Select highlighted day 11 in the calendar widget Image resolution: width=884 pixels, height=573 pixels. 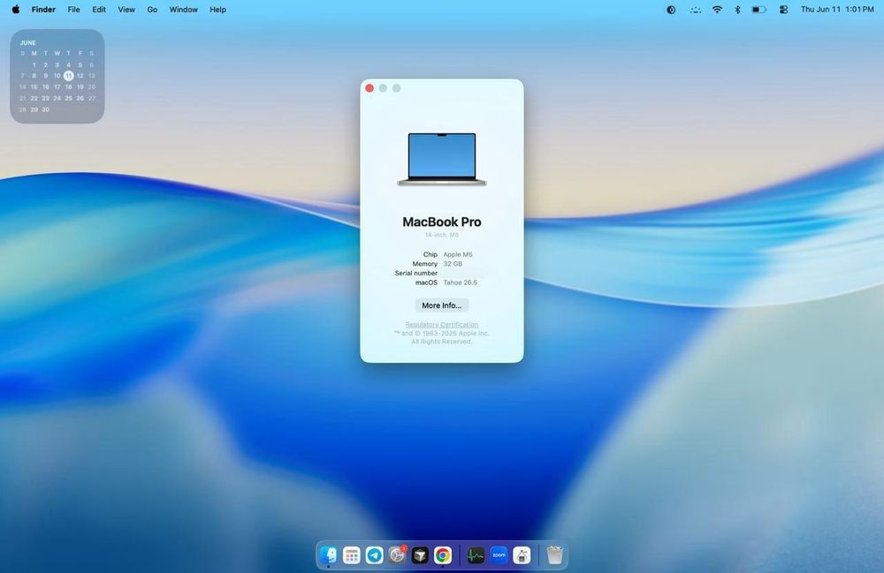point(68,75)
